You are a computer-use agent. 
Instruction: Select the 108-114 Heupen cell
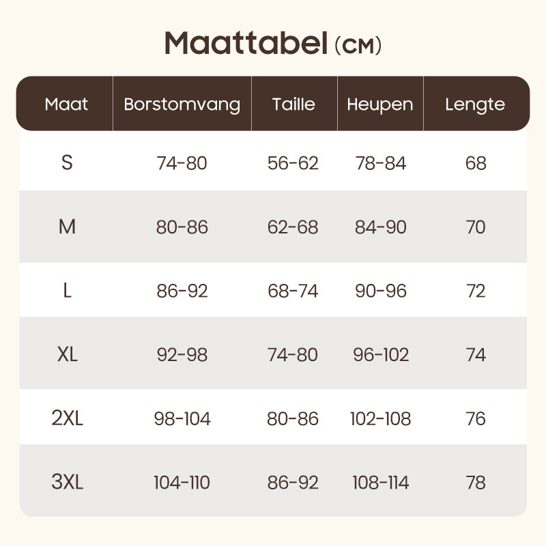(x=380, y=483)
